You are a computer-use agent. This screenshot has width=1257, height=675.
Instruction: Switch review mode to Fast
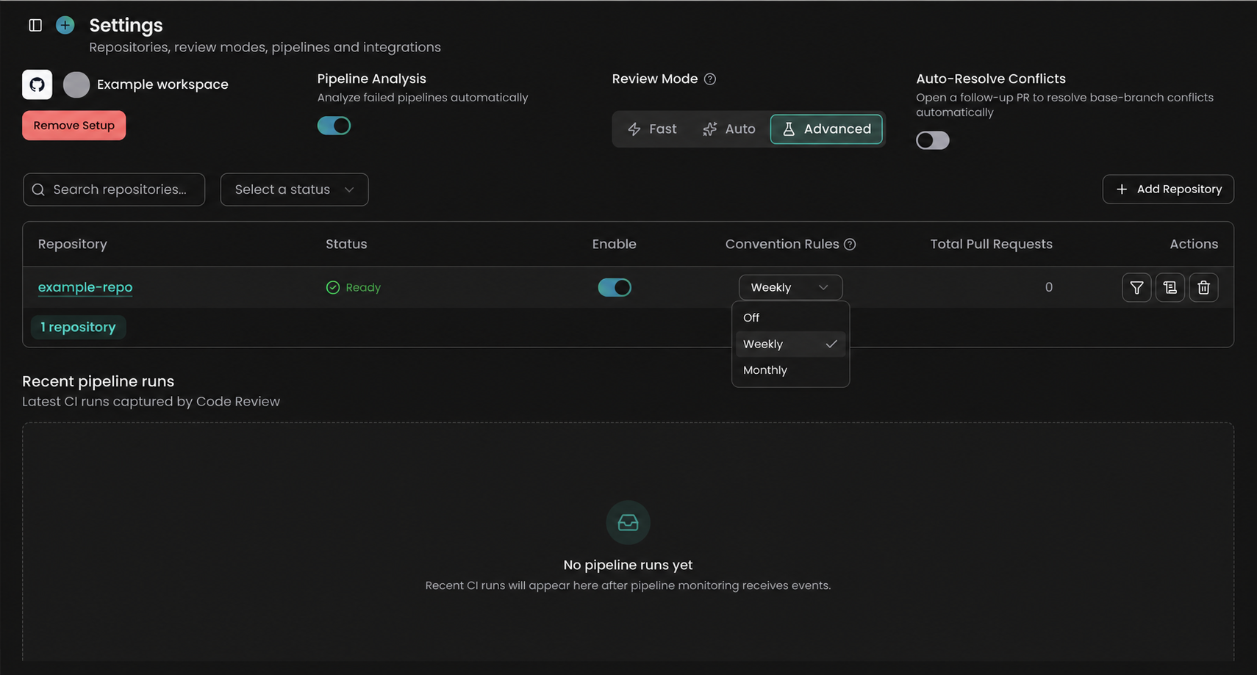pos(652,129)
